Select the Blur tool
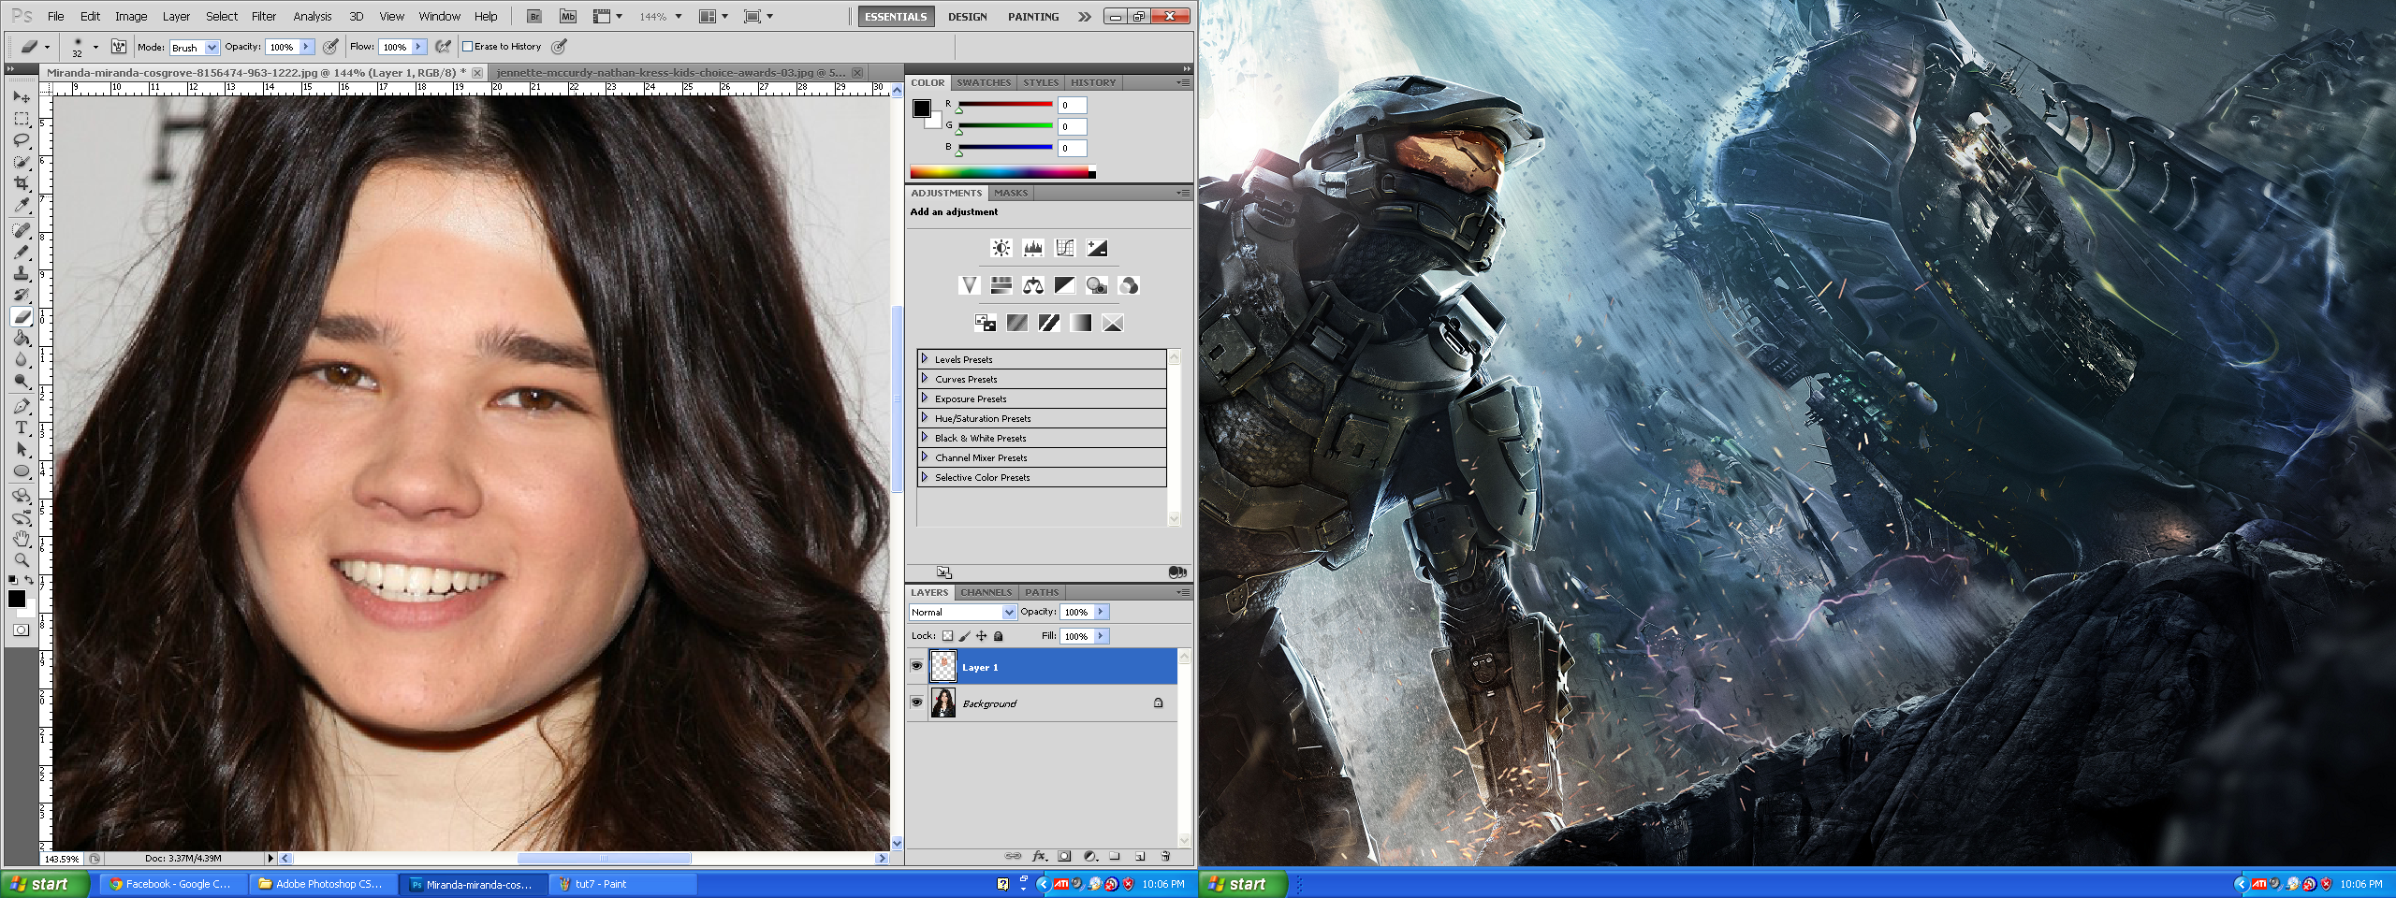Image resolution: width=2396 pixels, height=898 pixels. pyautogui.click(x=22, y=359)
